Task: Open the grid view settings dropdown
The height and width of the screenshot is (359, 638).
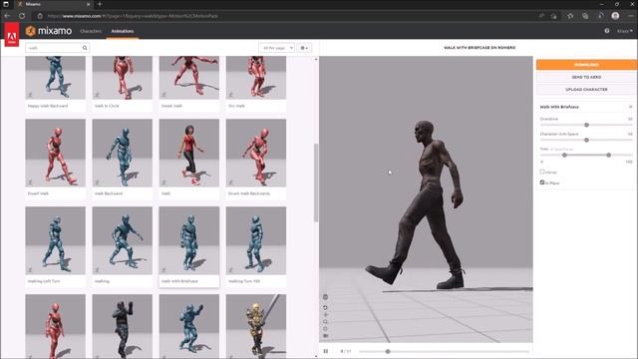Action: tap(304, 48)
